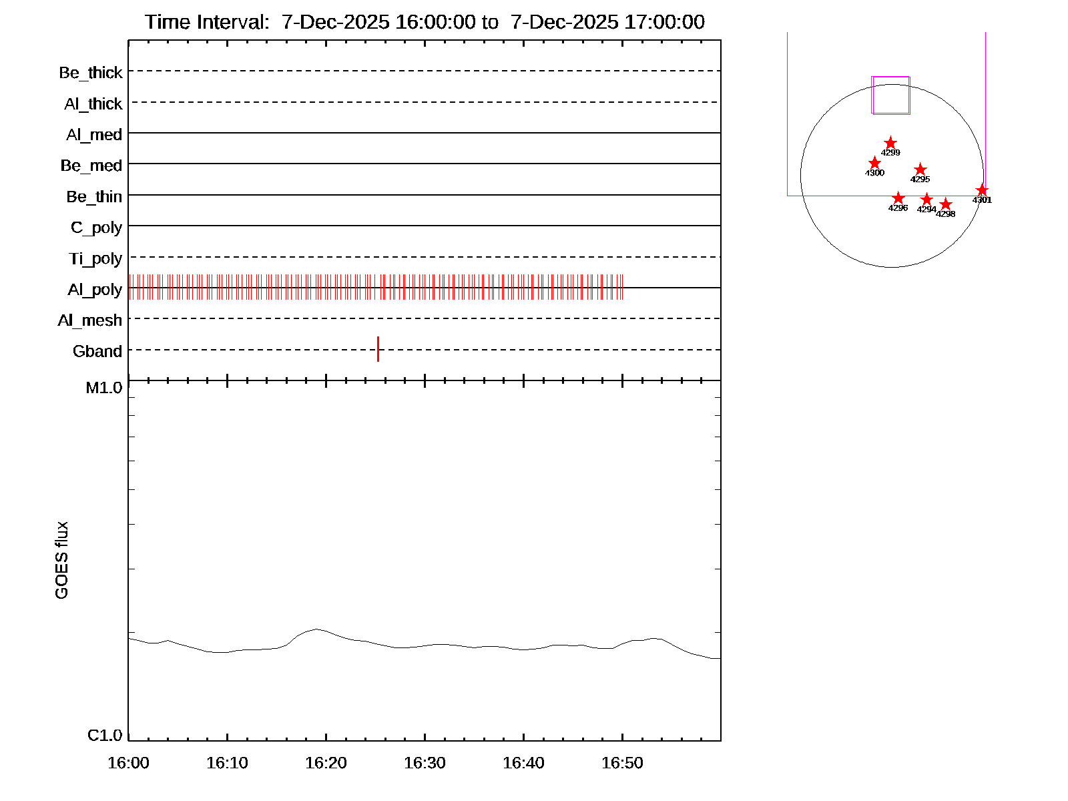The image size is (1068, 801).
Task: Click the C1.0 flux level label
Action: click(105, 736)
